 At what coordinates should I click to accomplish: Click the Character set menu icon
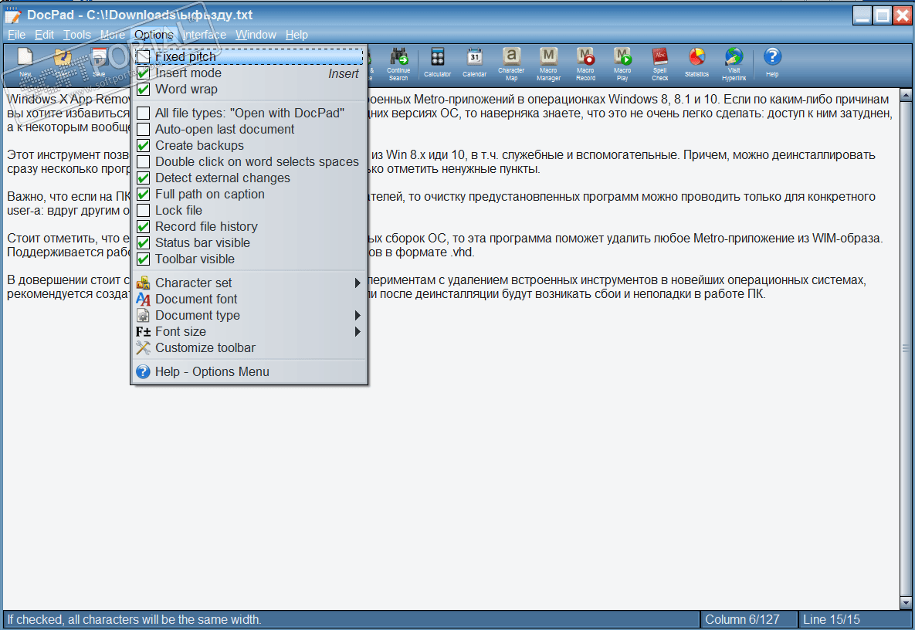click(x=143, y=283)
